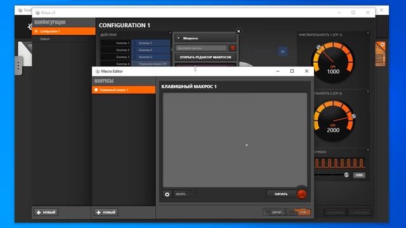Select Клавишный макрос 1 in the macro list
Image resolution: width=406 pixels, height=228 pixels.
click(124, 90)
